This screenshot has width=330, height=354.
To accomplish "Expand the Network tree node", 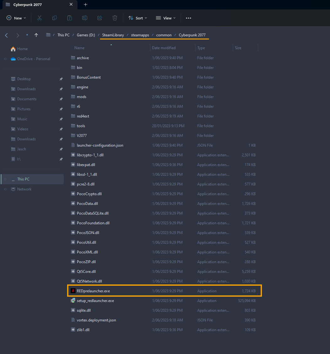I will click(5, 189).
